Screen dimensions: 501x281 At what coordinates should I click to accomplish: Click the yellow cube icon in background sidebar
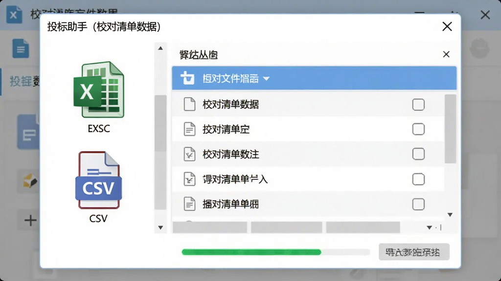30,181
